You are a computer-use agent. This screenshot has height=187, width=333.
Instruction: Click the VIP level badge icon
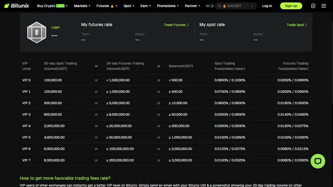[x=37, y=33]
